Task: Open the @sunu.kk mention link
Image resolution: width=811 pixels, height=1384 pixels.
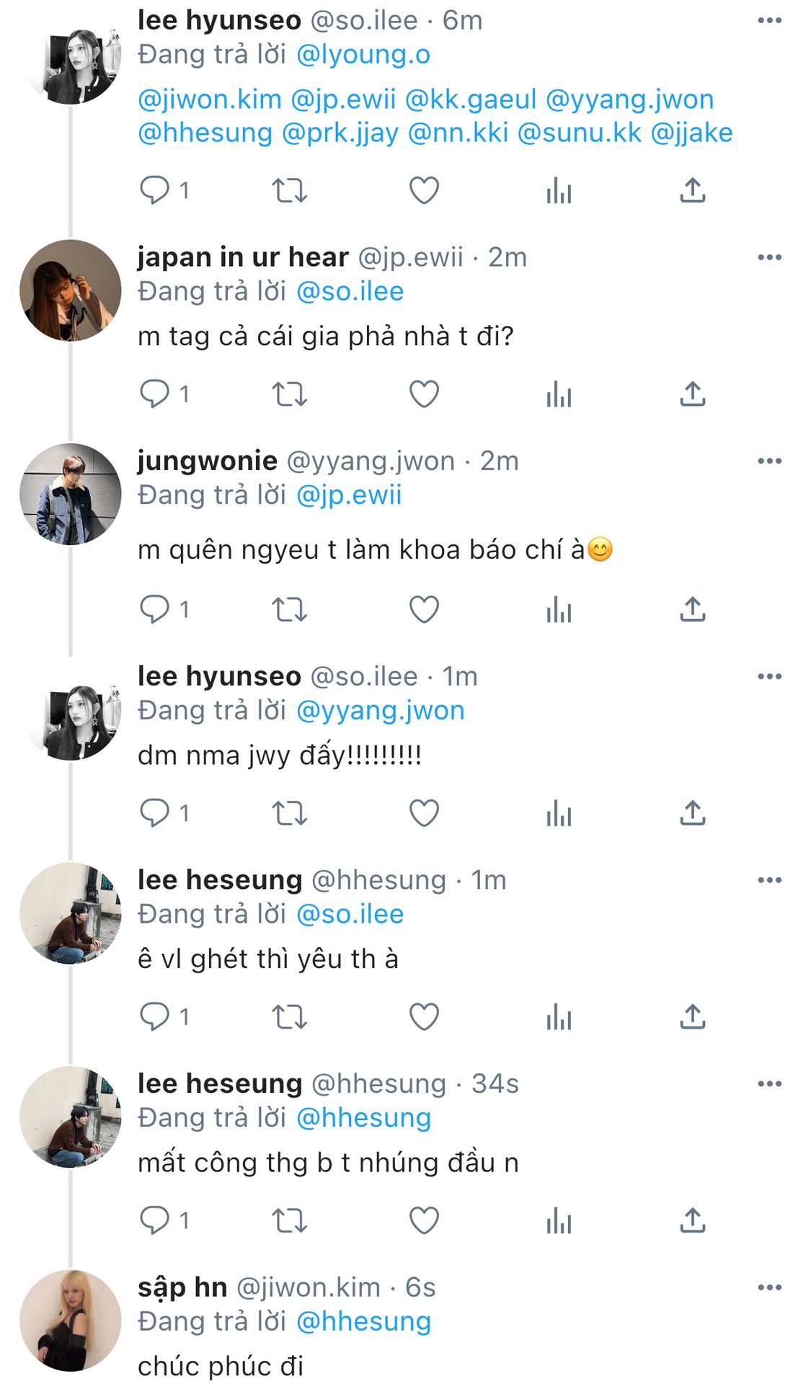Action: pyautogui.click(x=579, y=133)
